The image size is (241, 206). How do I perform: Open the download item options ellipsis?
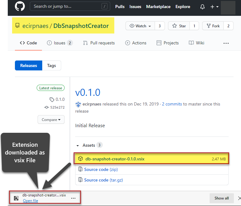pos(73,198)
